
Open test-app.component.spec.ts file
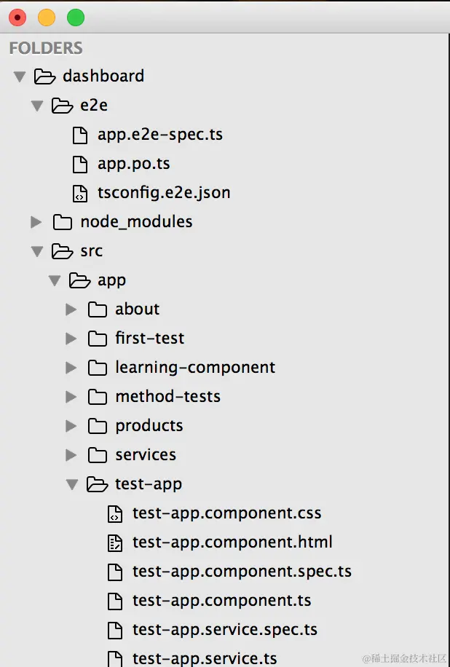point(242,572)
